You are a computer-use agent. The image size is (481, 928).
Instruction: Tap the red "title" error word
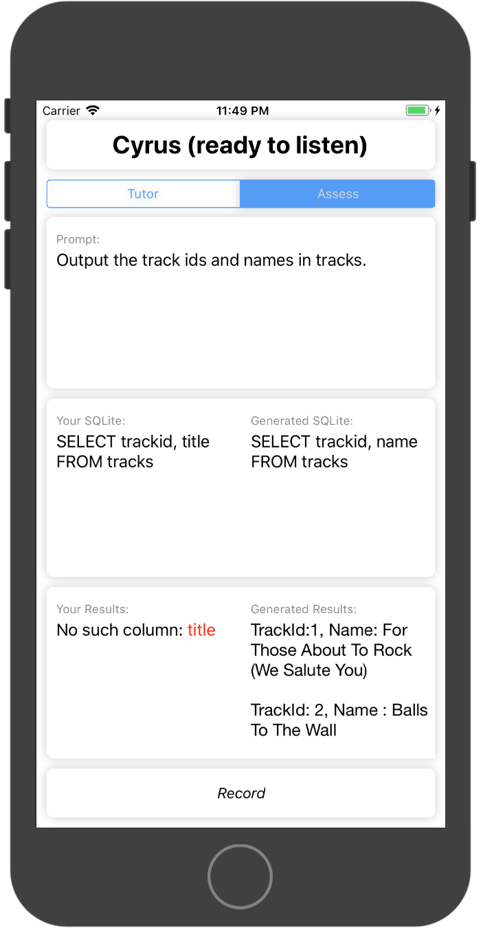[201, 630]
